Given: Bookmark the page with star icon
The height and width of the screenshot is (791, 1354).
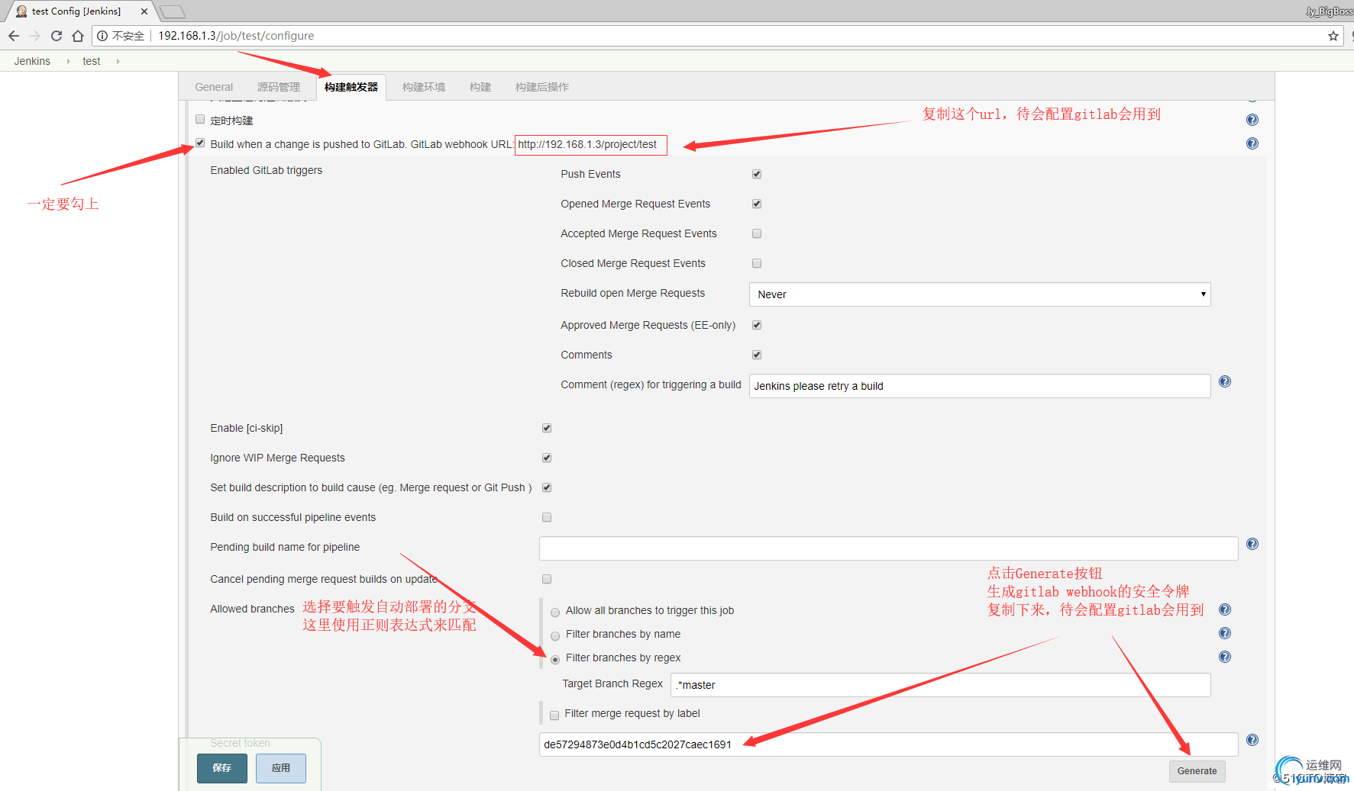Looking at the screenshot, I should point(1333,36).
